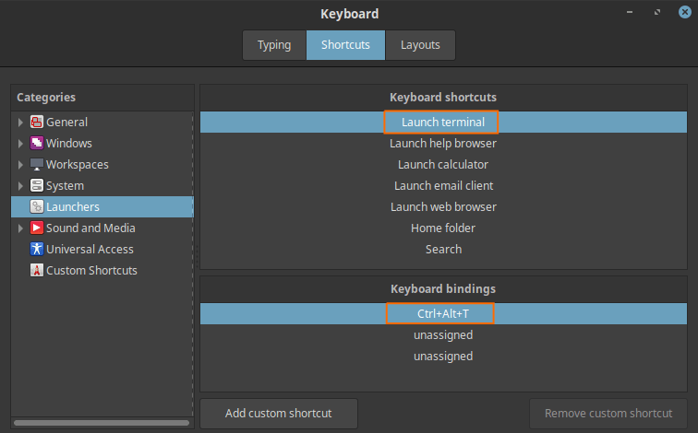The width and height of the screenshot is (698, 433).
Task: Click the Keyboard shortcuts column header
Action: [x=443, y=98]
